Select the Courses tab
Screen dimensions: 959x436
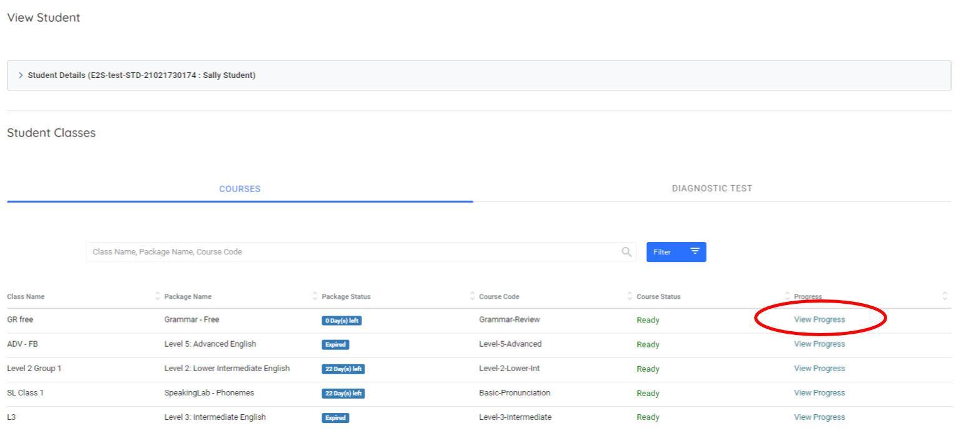[239, 188]
